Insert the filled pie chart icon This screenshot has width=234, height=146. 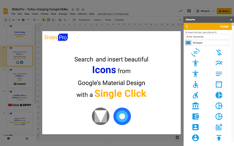219,95
